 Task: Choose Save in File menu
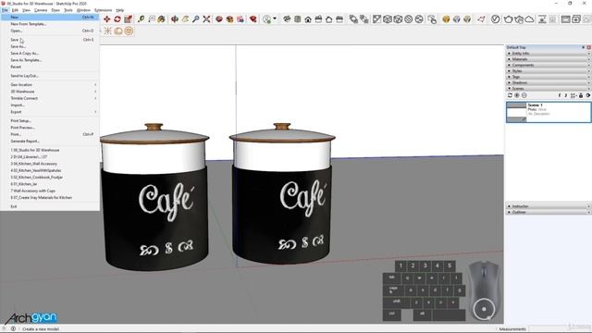tap(50, 40)
